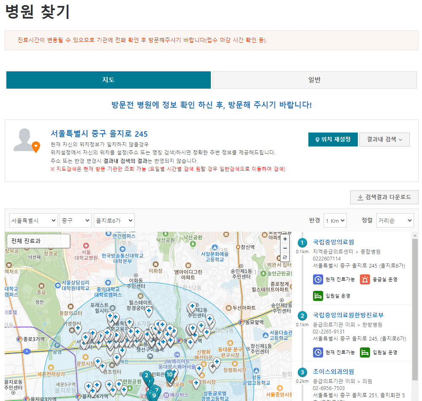Click the user location profile icon
The width and height of the screenshot is (422, 401).
(27, 141)
